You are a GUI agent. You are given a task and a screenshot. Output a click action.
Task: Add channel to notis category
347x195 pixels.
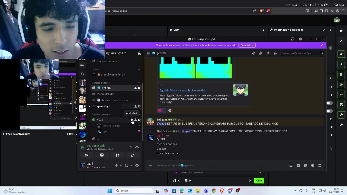(x=139, y=69)
